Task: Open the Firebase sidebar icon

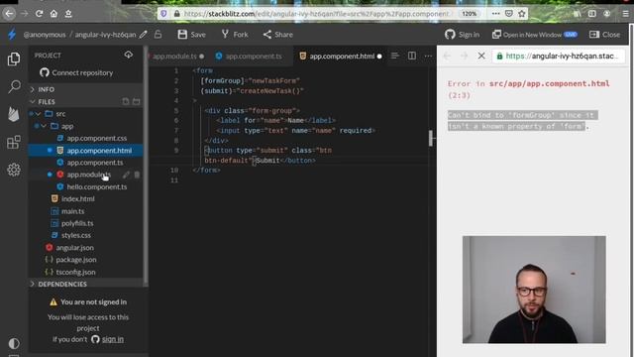Action: [14, 114]
